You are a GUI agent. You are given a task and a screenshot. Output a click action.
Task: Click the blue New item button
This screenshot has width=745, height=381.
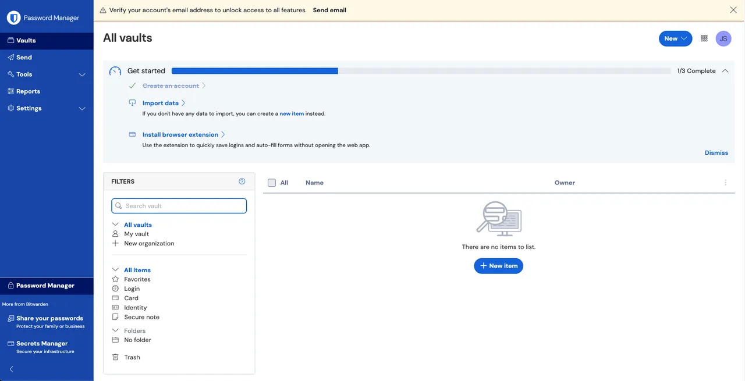[499, 266]
